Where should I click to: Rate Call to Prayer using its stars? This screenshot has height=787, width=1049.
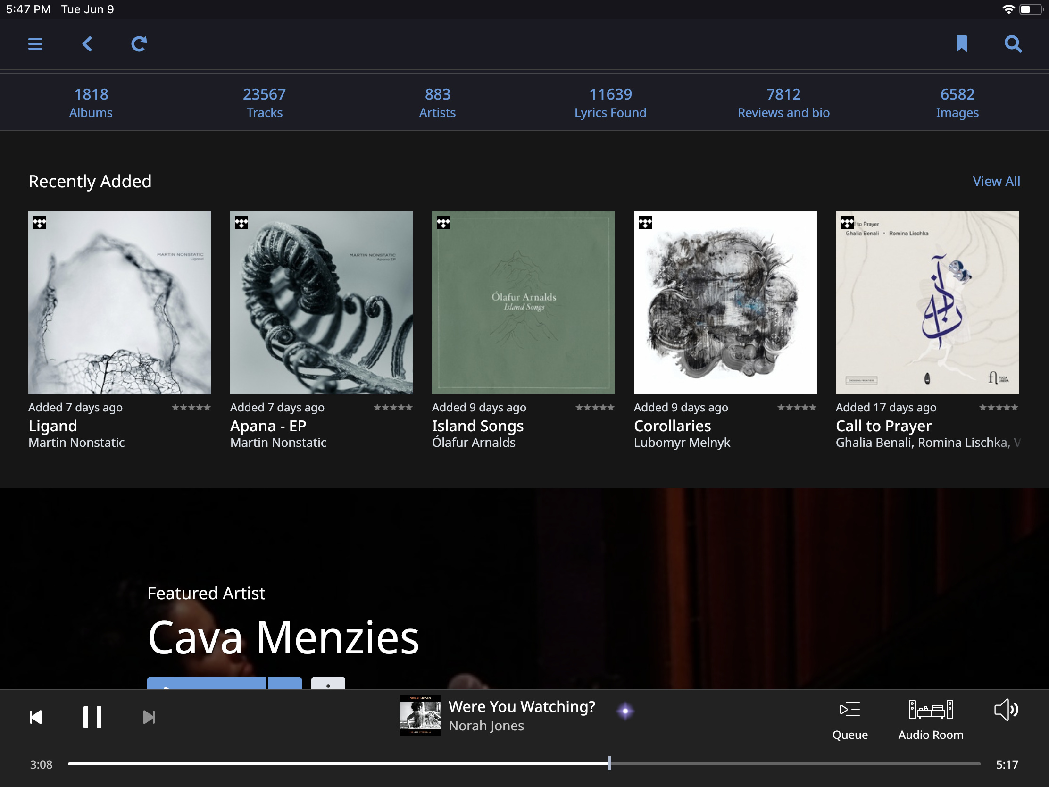[x=999, y=407]
